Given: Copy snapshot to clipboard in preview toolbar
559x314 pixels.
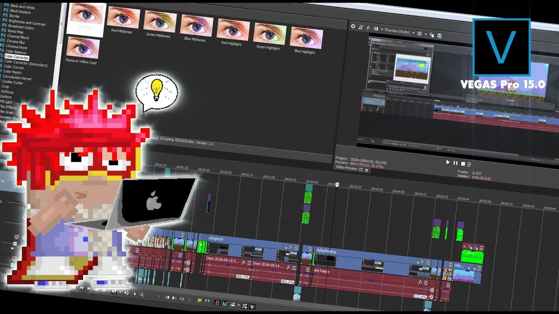Looking at the screenshot, I should (432, 34).
